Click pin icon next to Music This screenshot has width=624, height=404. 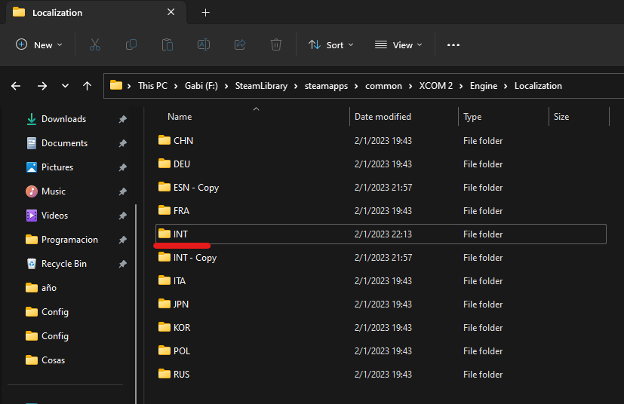tap(122, 191)
